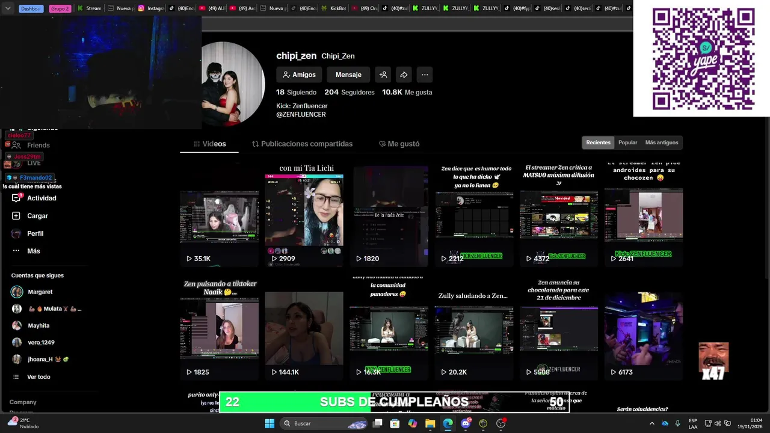Switch to the Dashboard tab group
The image size is (770, 433).
[31, 8]
